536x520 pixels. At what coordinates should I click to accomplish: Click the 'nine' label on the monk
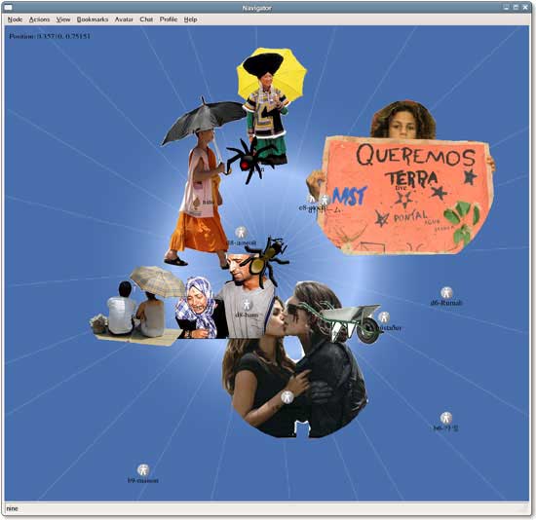tap(208, 202)
